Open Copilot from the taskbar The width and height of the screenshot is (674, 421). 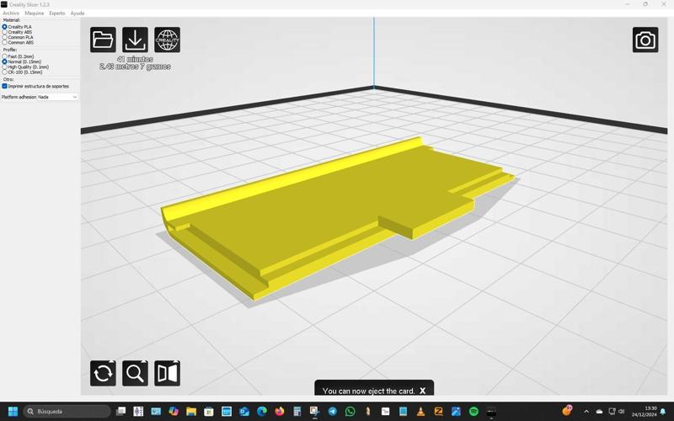pyautogui.click(x=174, y=412)
